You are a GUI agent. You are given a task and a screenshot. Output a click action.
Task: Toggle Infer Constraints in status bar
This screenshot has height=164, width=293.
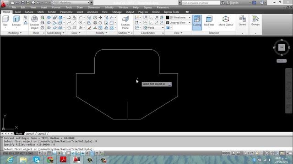coord(40,154)
